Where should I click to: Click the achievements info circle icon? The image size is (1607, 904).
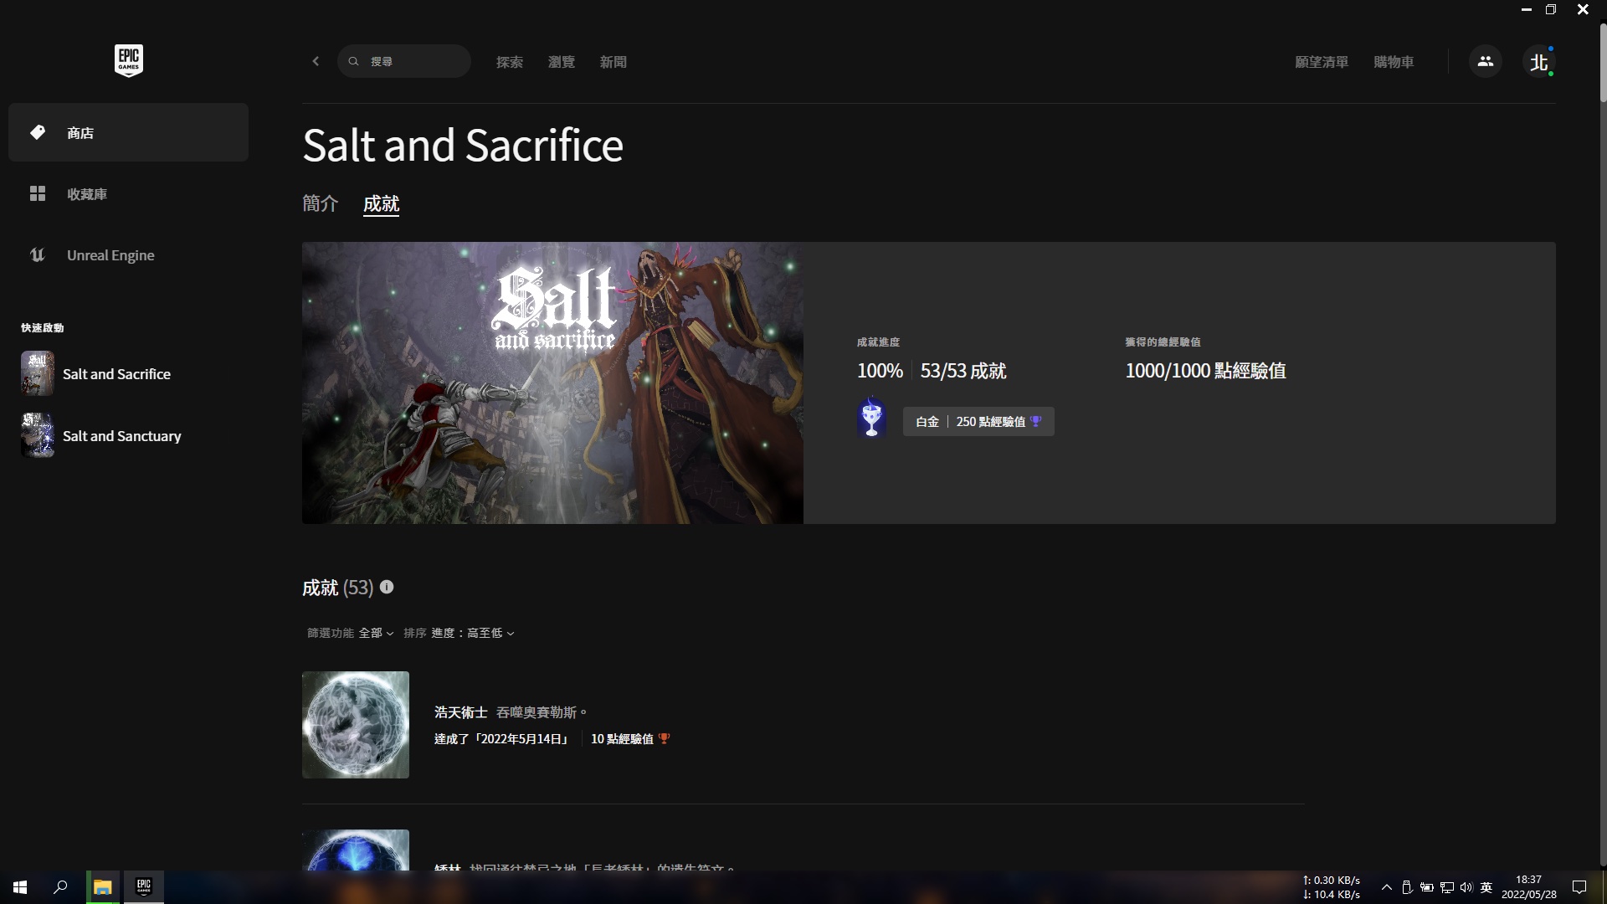tap(387, 587)
